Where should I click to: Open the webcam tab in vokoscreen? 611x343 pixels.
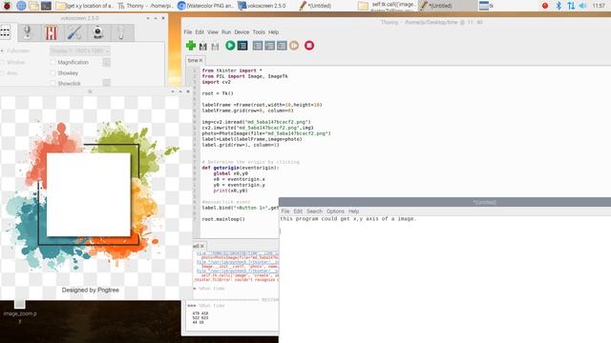[97, 32]
